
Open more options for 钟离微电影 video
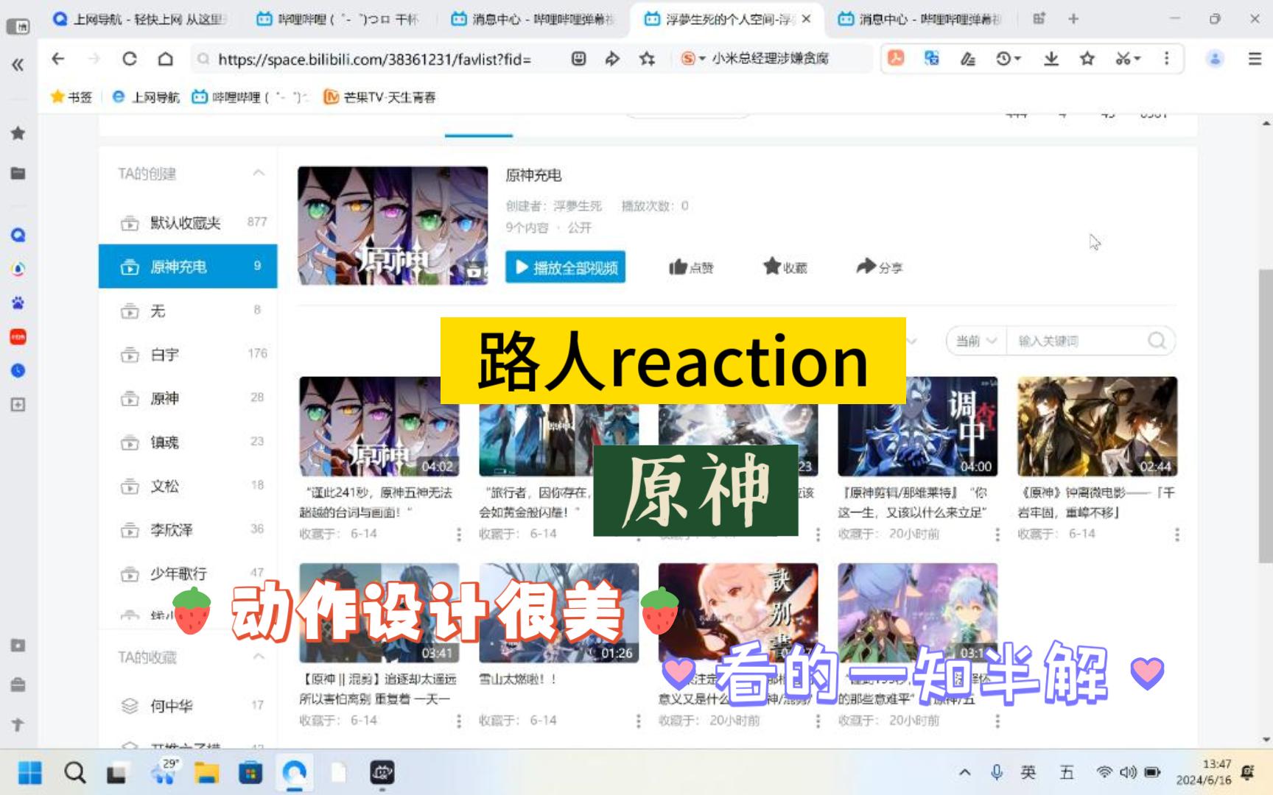[1176, 534]
